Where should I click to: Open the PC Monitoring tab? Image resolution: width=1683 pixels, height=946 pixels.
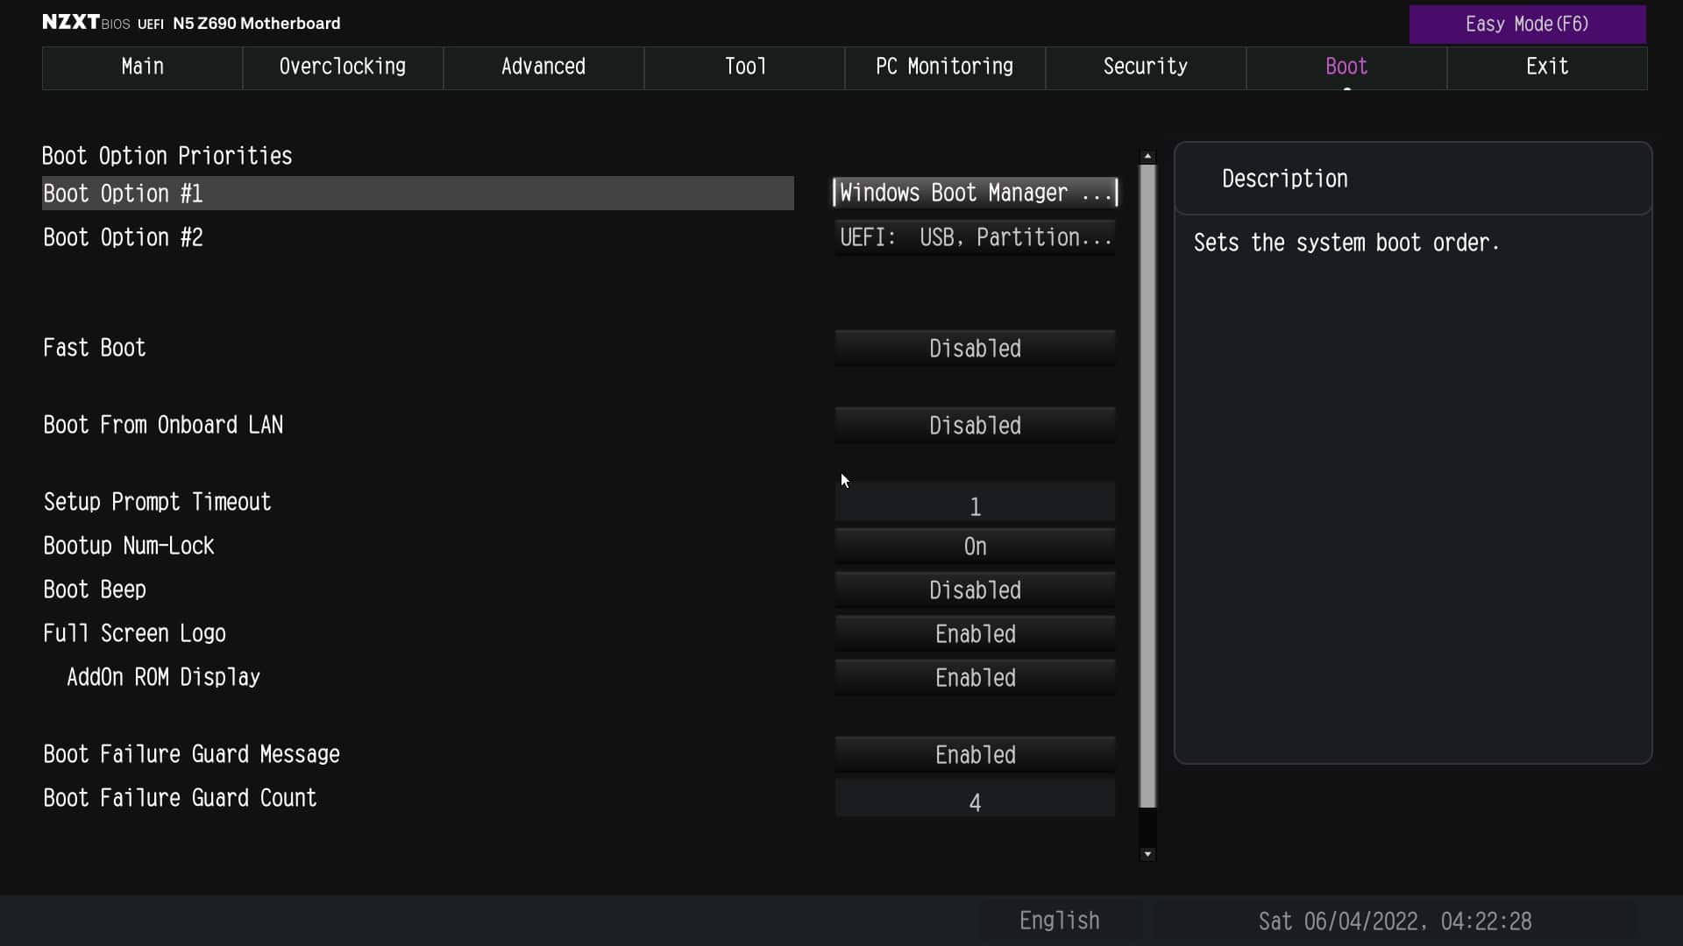pos(945,67)
